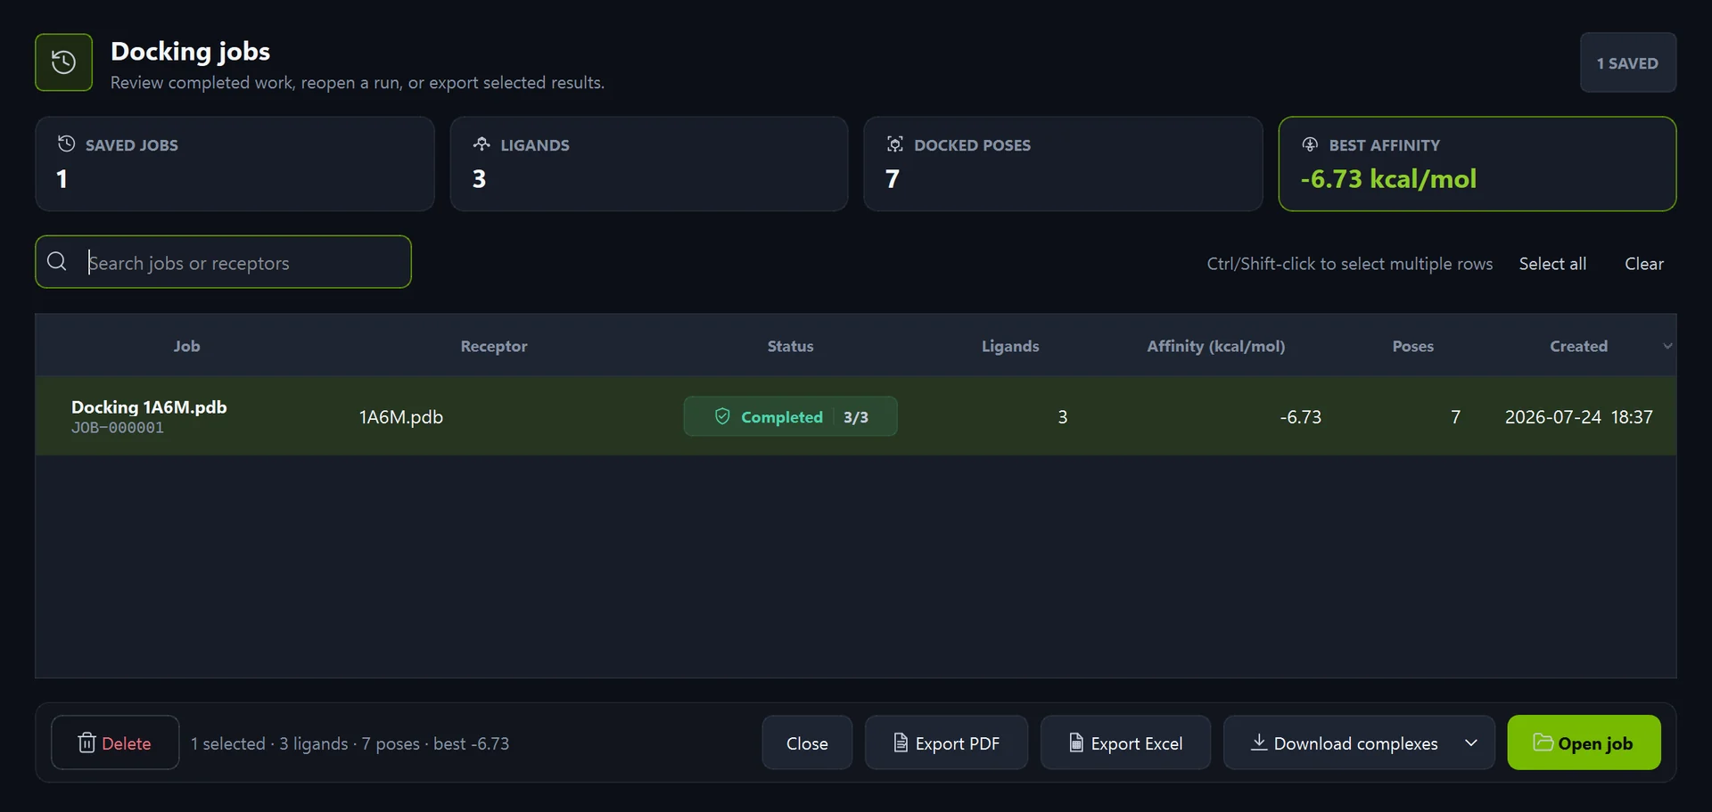This screenshot has width=1712, height=812.
Task: Toggle sort arrow on Created column
Action: click(1667, 346)
